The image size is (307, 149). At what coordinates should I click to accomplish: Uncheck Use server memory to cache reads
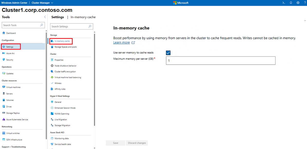[x=168, y=52]
